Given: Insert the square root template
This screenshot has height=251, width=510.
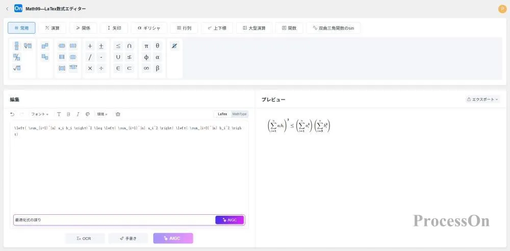Looking at the screenshot, I should pyautogui.click(x=17, y=68).
